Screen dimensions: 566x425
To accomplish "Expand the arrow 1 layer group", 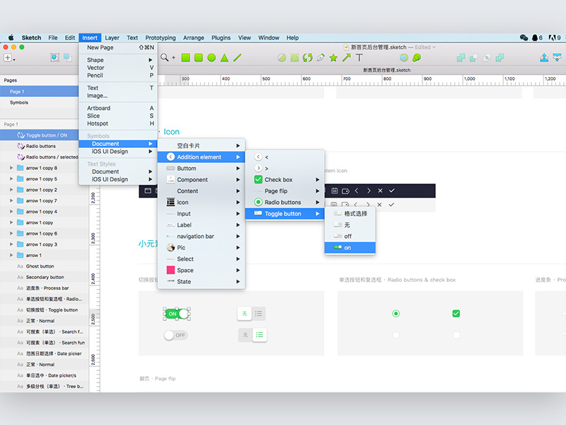I will (10, 255).
